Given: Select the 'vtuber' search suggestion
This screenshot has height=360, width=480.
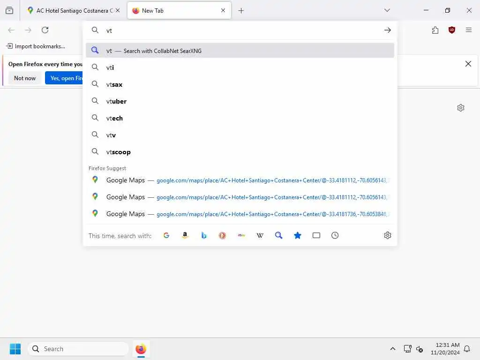Looking at the screenshot, I should 240,101.
